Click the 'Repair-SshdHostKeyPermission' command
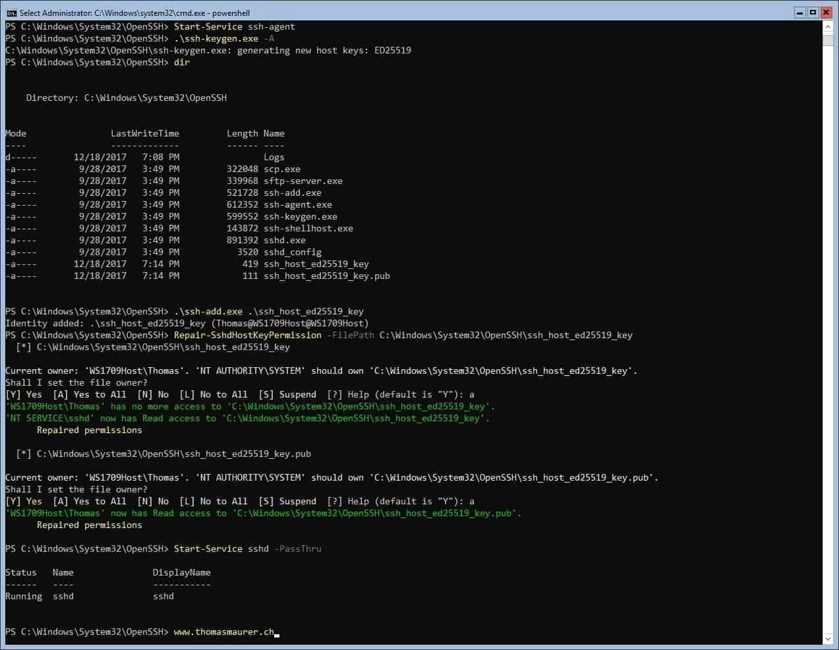This screenshot has height=650, width=839. click(x=248, y=336)
